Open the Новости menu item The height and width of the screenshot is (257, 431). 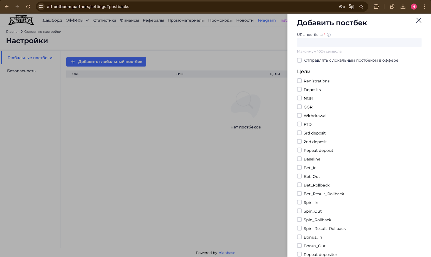245,20
